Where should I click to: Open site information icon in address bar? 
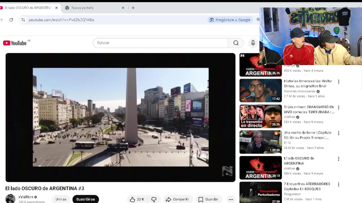(23, 20)
